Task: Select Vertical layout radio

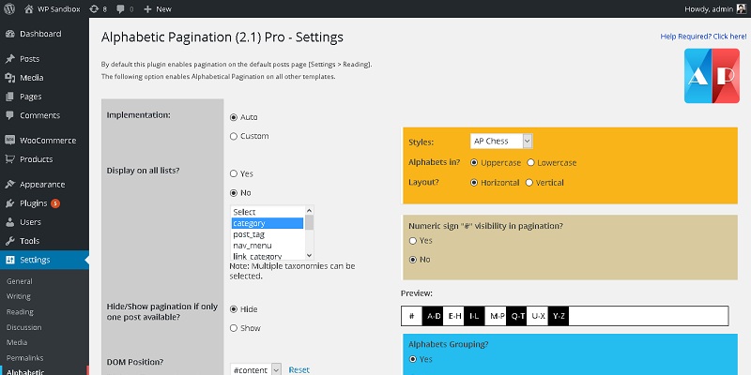Action: (529, 183)
